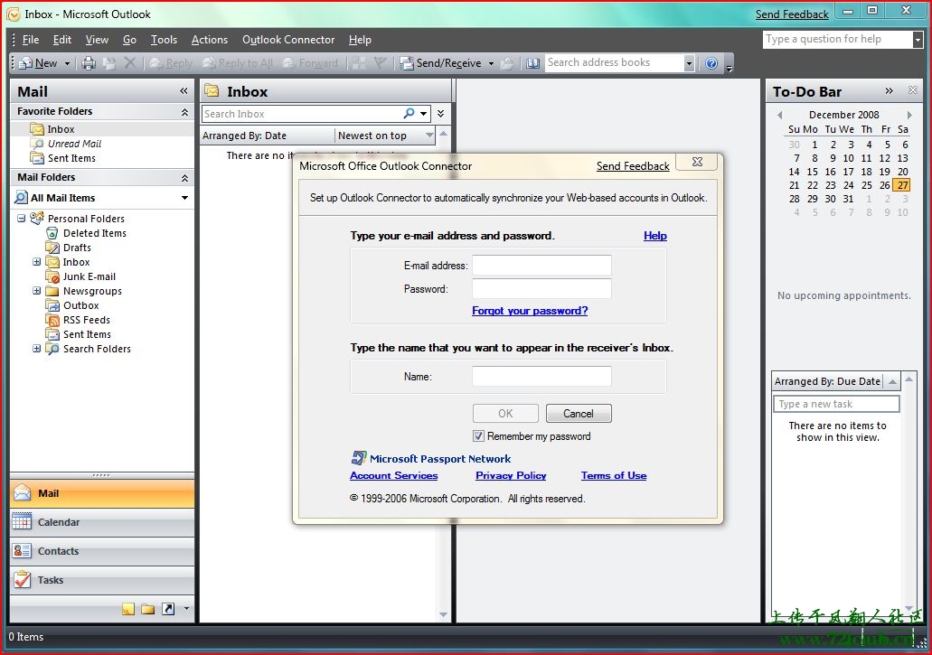Expand the Personal Folders Inbox tree node
932x655 pixels.
[x=37, y=262]
